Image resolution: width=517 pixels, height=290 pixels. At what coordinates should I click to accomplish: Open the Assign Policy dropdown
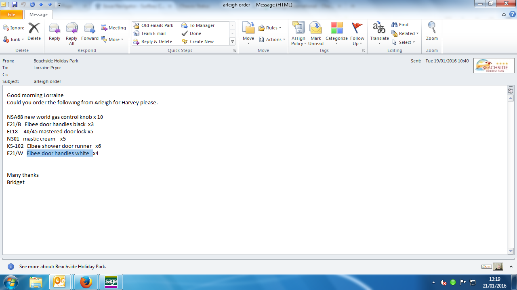point(299,34)
